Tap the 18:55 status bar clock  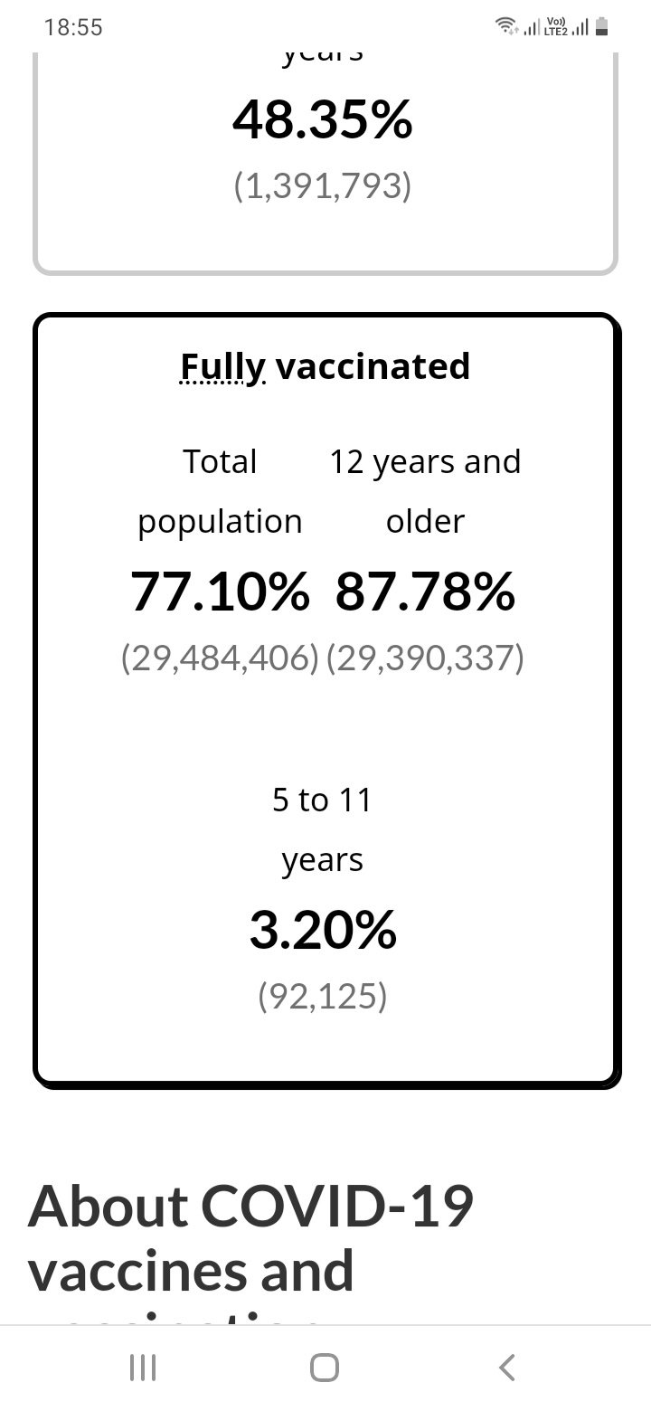(73, 27)
